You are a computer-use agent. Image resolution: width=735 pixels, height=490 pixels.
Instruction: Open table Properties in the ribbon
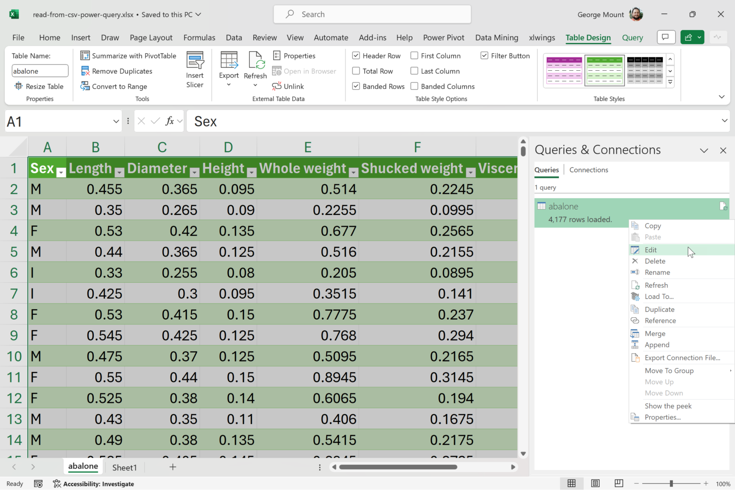[294, 56]
